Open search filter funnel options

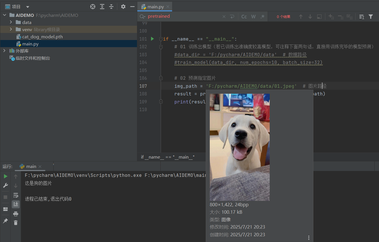click(x=371, y=17)
